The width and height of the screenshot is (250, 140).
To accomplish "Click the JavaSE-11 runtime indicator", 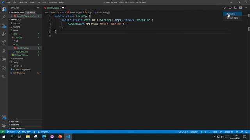I will click(229, 132).
